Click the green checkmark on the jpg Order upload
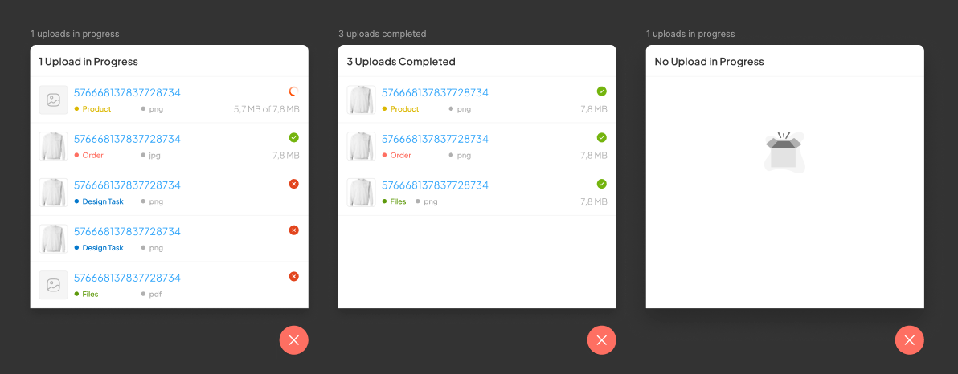958x374 pixels. pyautogui.click(x=293, y=138)
